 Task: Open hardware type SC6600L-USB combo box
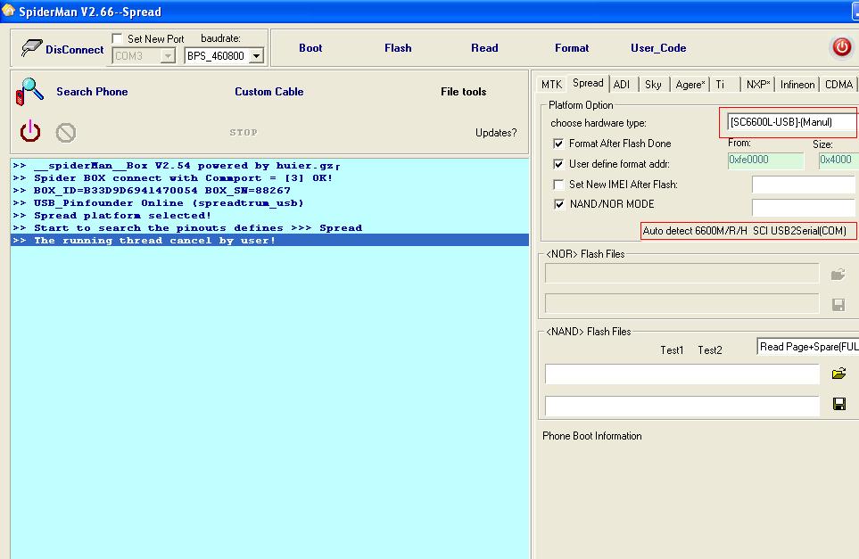tap(792, 122)
